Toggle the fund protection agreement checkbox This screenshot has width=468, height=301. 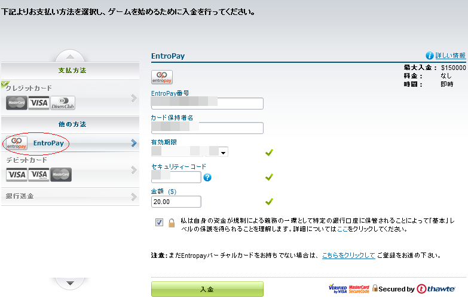click(x=159, y=223)
